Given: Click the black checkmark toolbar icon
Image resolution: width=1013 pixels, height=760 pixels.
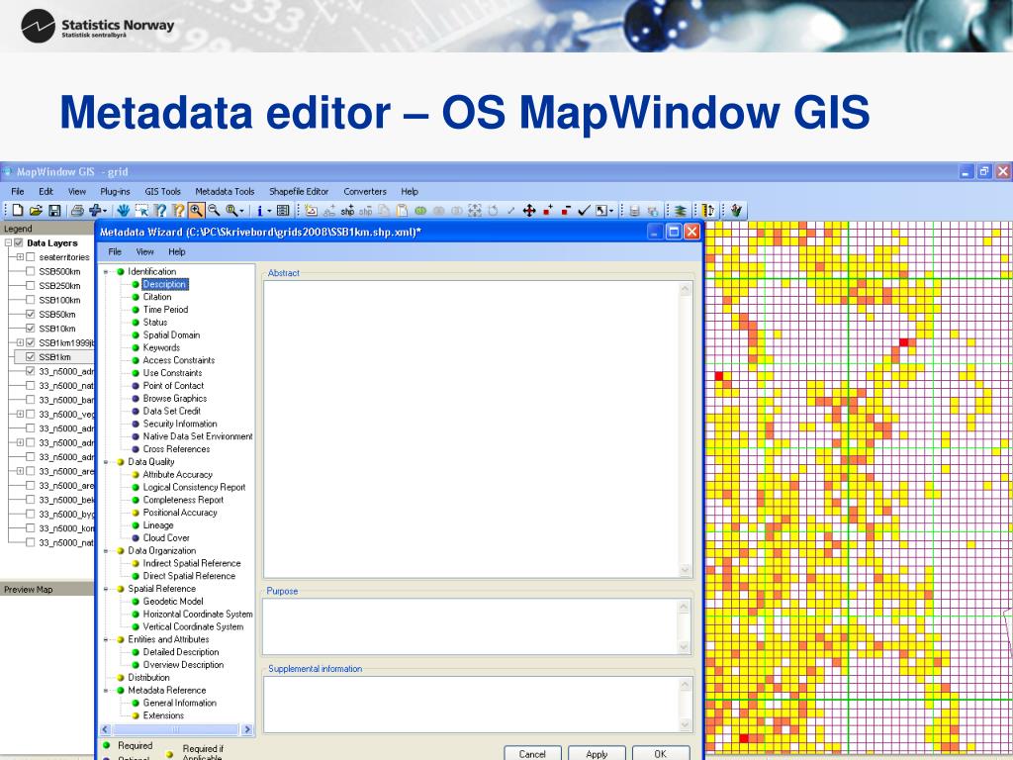Looking at the screenshot, I should (584, 210).
